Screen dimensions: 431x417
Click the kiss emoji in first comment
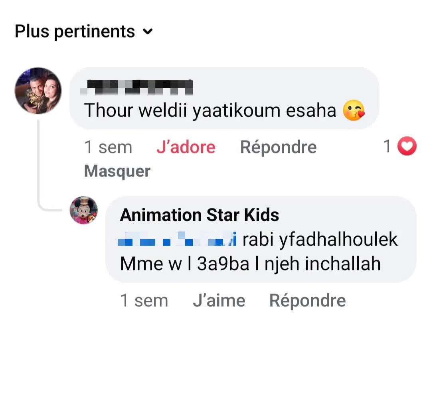[x=354, y=111]
